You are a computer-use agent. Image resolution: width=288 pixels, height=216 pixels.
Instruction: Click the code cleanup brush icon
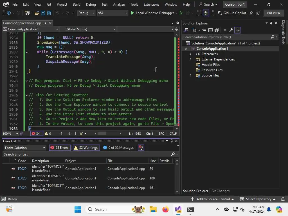pos(81,134)
